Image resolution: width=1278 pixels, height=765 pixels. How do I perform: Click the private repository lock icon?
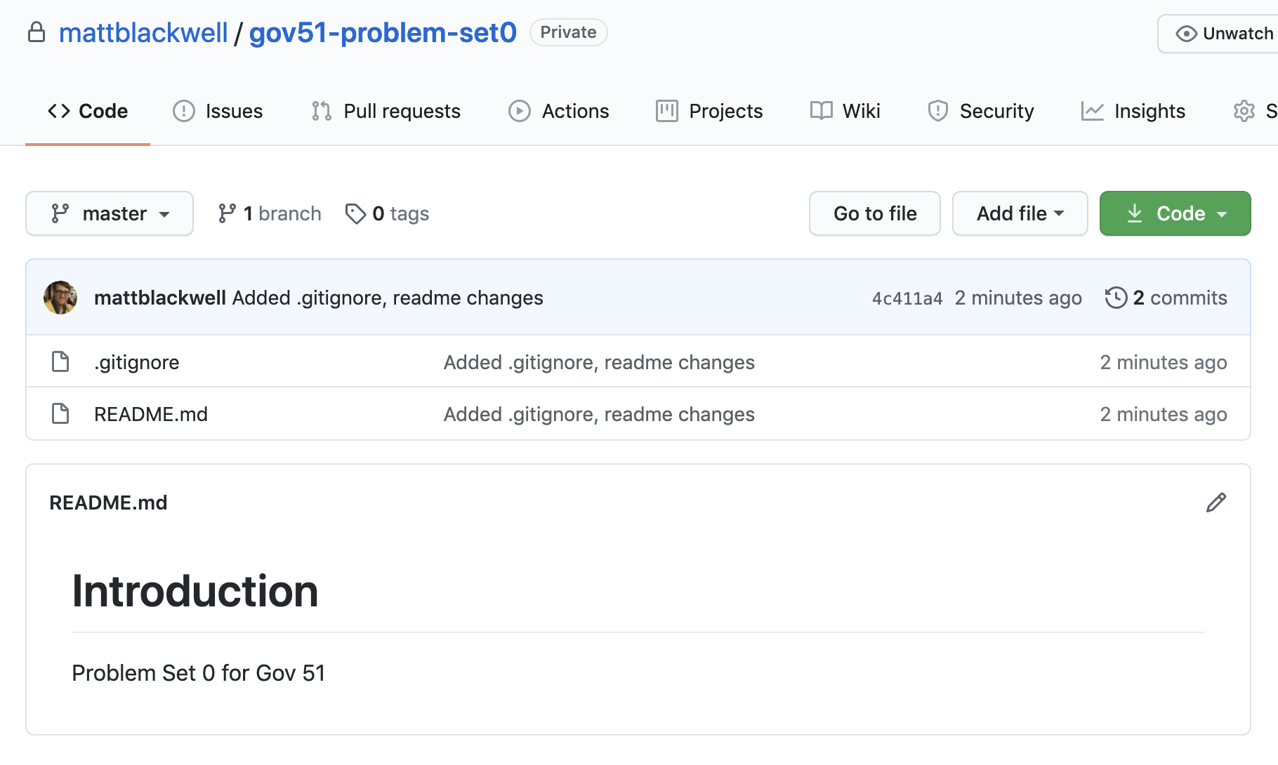(x=37, y=32)
